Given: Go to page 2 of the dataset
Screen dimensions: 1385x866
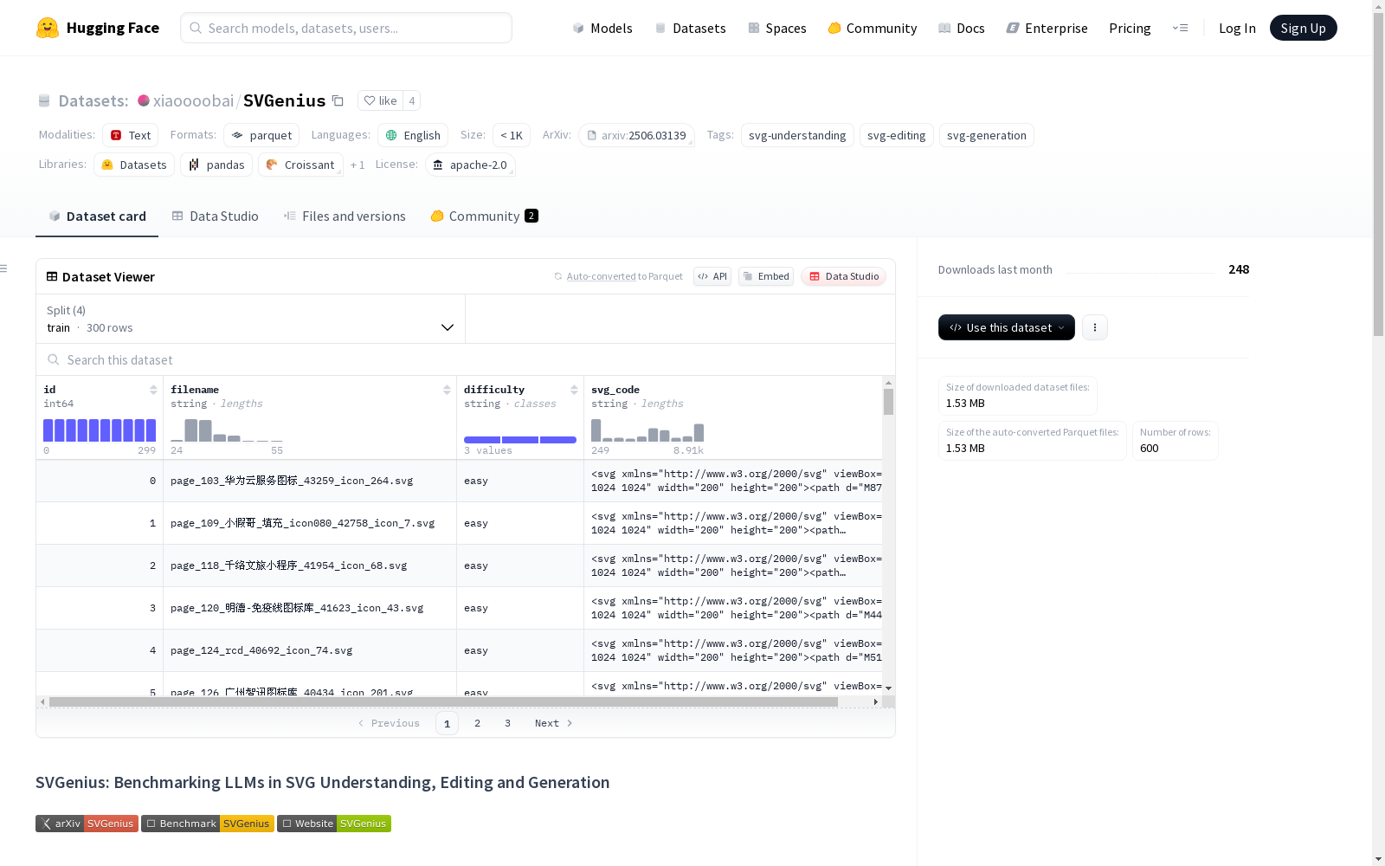Looking at the screenshot, I should (477, 723).
